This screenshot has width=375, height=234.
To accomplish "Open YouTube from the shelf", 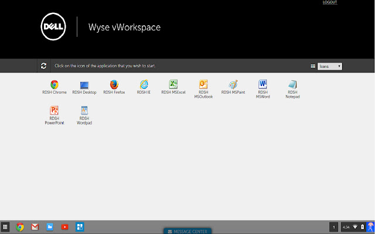I will 64,227.
